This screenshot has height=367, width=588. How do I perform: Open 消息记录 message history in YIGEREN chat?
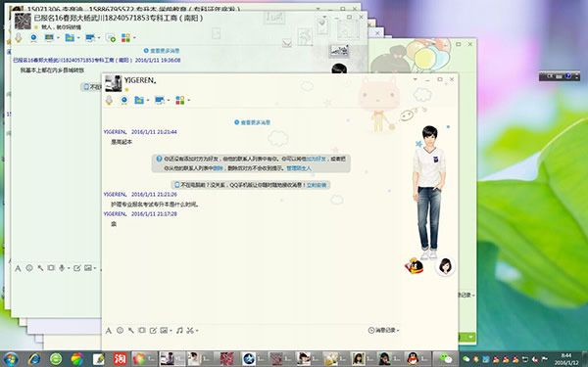click(x=383, y=330)
